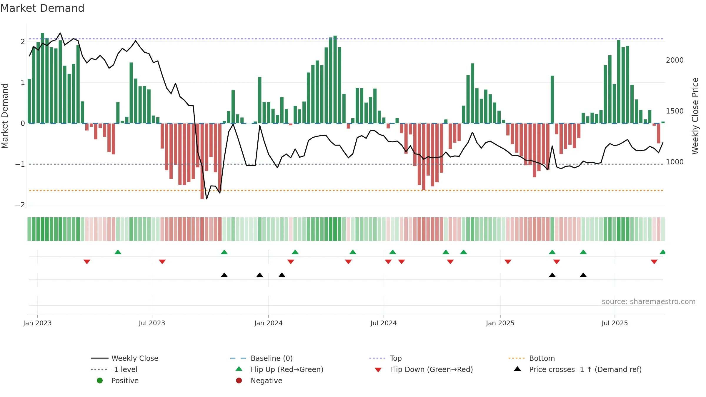This screenshot has height=397, width=706.
Task: Click the tallest green demand bar in early 2023
Action: [43, 78]
